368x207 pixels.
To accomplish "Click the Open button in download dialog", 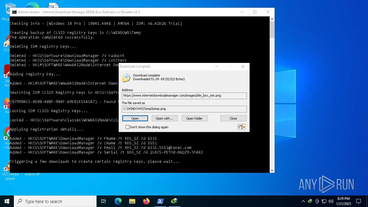I will point(135,118).
